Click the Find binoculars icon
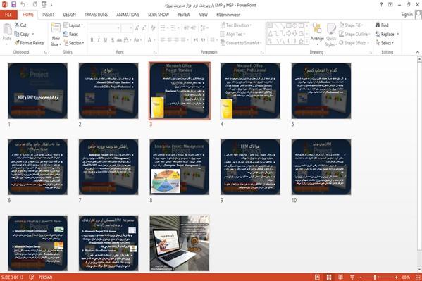 [378, 25]
